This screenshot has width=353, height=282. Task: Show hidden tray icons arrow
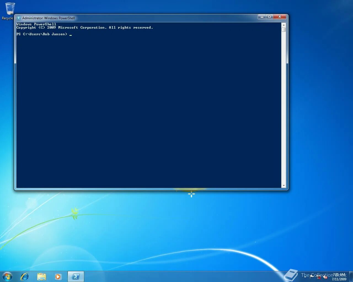pyautogui.click(x=305, y=277)
